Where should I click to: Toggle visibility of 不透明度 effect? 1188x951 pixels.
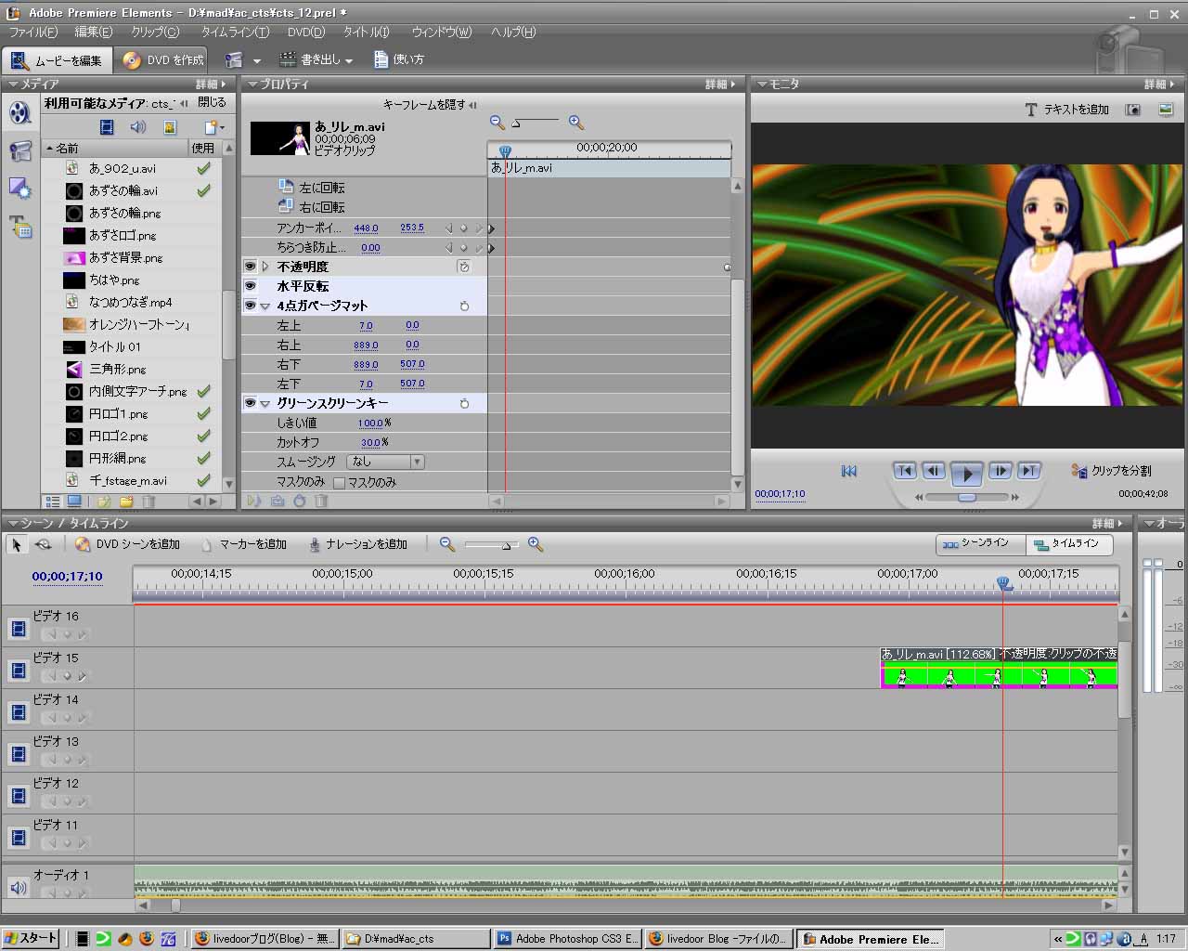pos(251,267)
